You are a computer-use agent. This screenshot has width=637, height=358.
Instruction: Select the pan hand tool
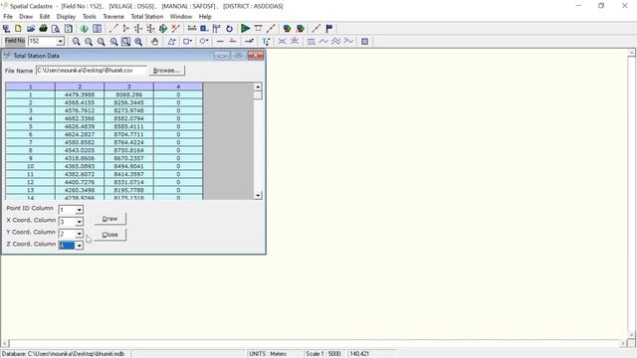point(155,42)
